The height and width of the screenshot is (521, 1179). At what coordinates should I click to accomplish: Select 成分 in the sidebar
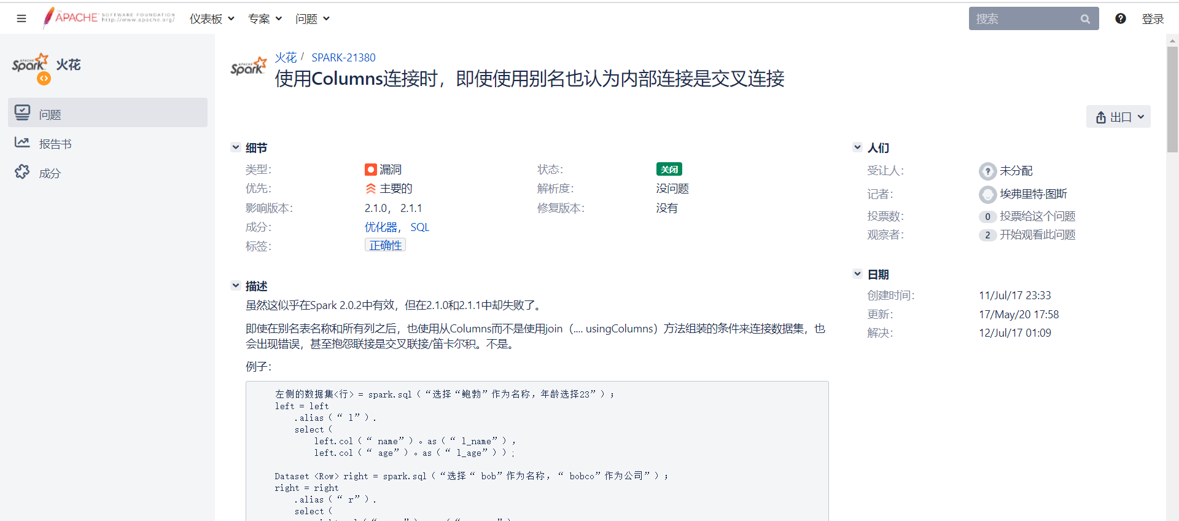(107, 173)
